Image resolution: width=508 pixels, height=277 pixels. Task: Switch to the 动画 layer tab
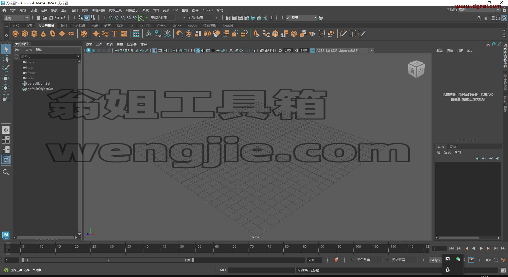pyautogui.click(x=453, y=146)
